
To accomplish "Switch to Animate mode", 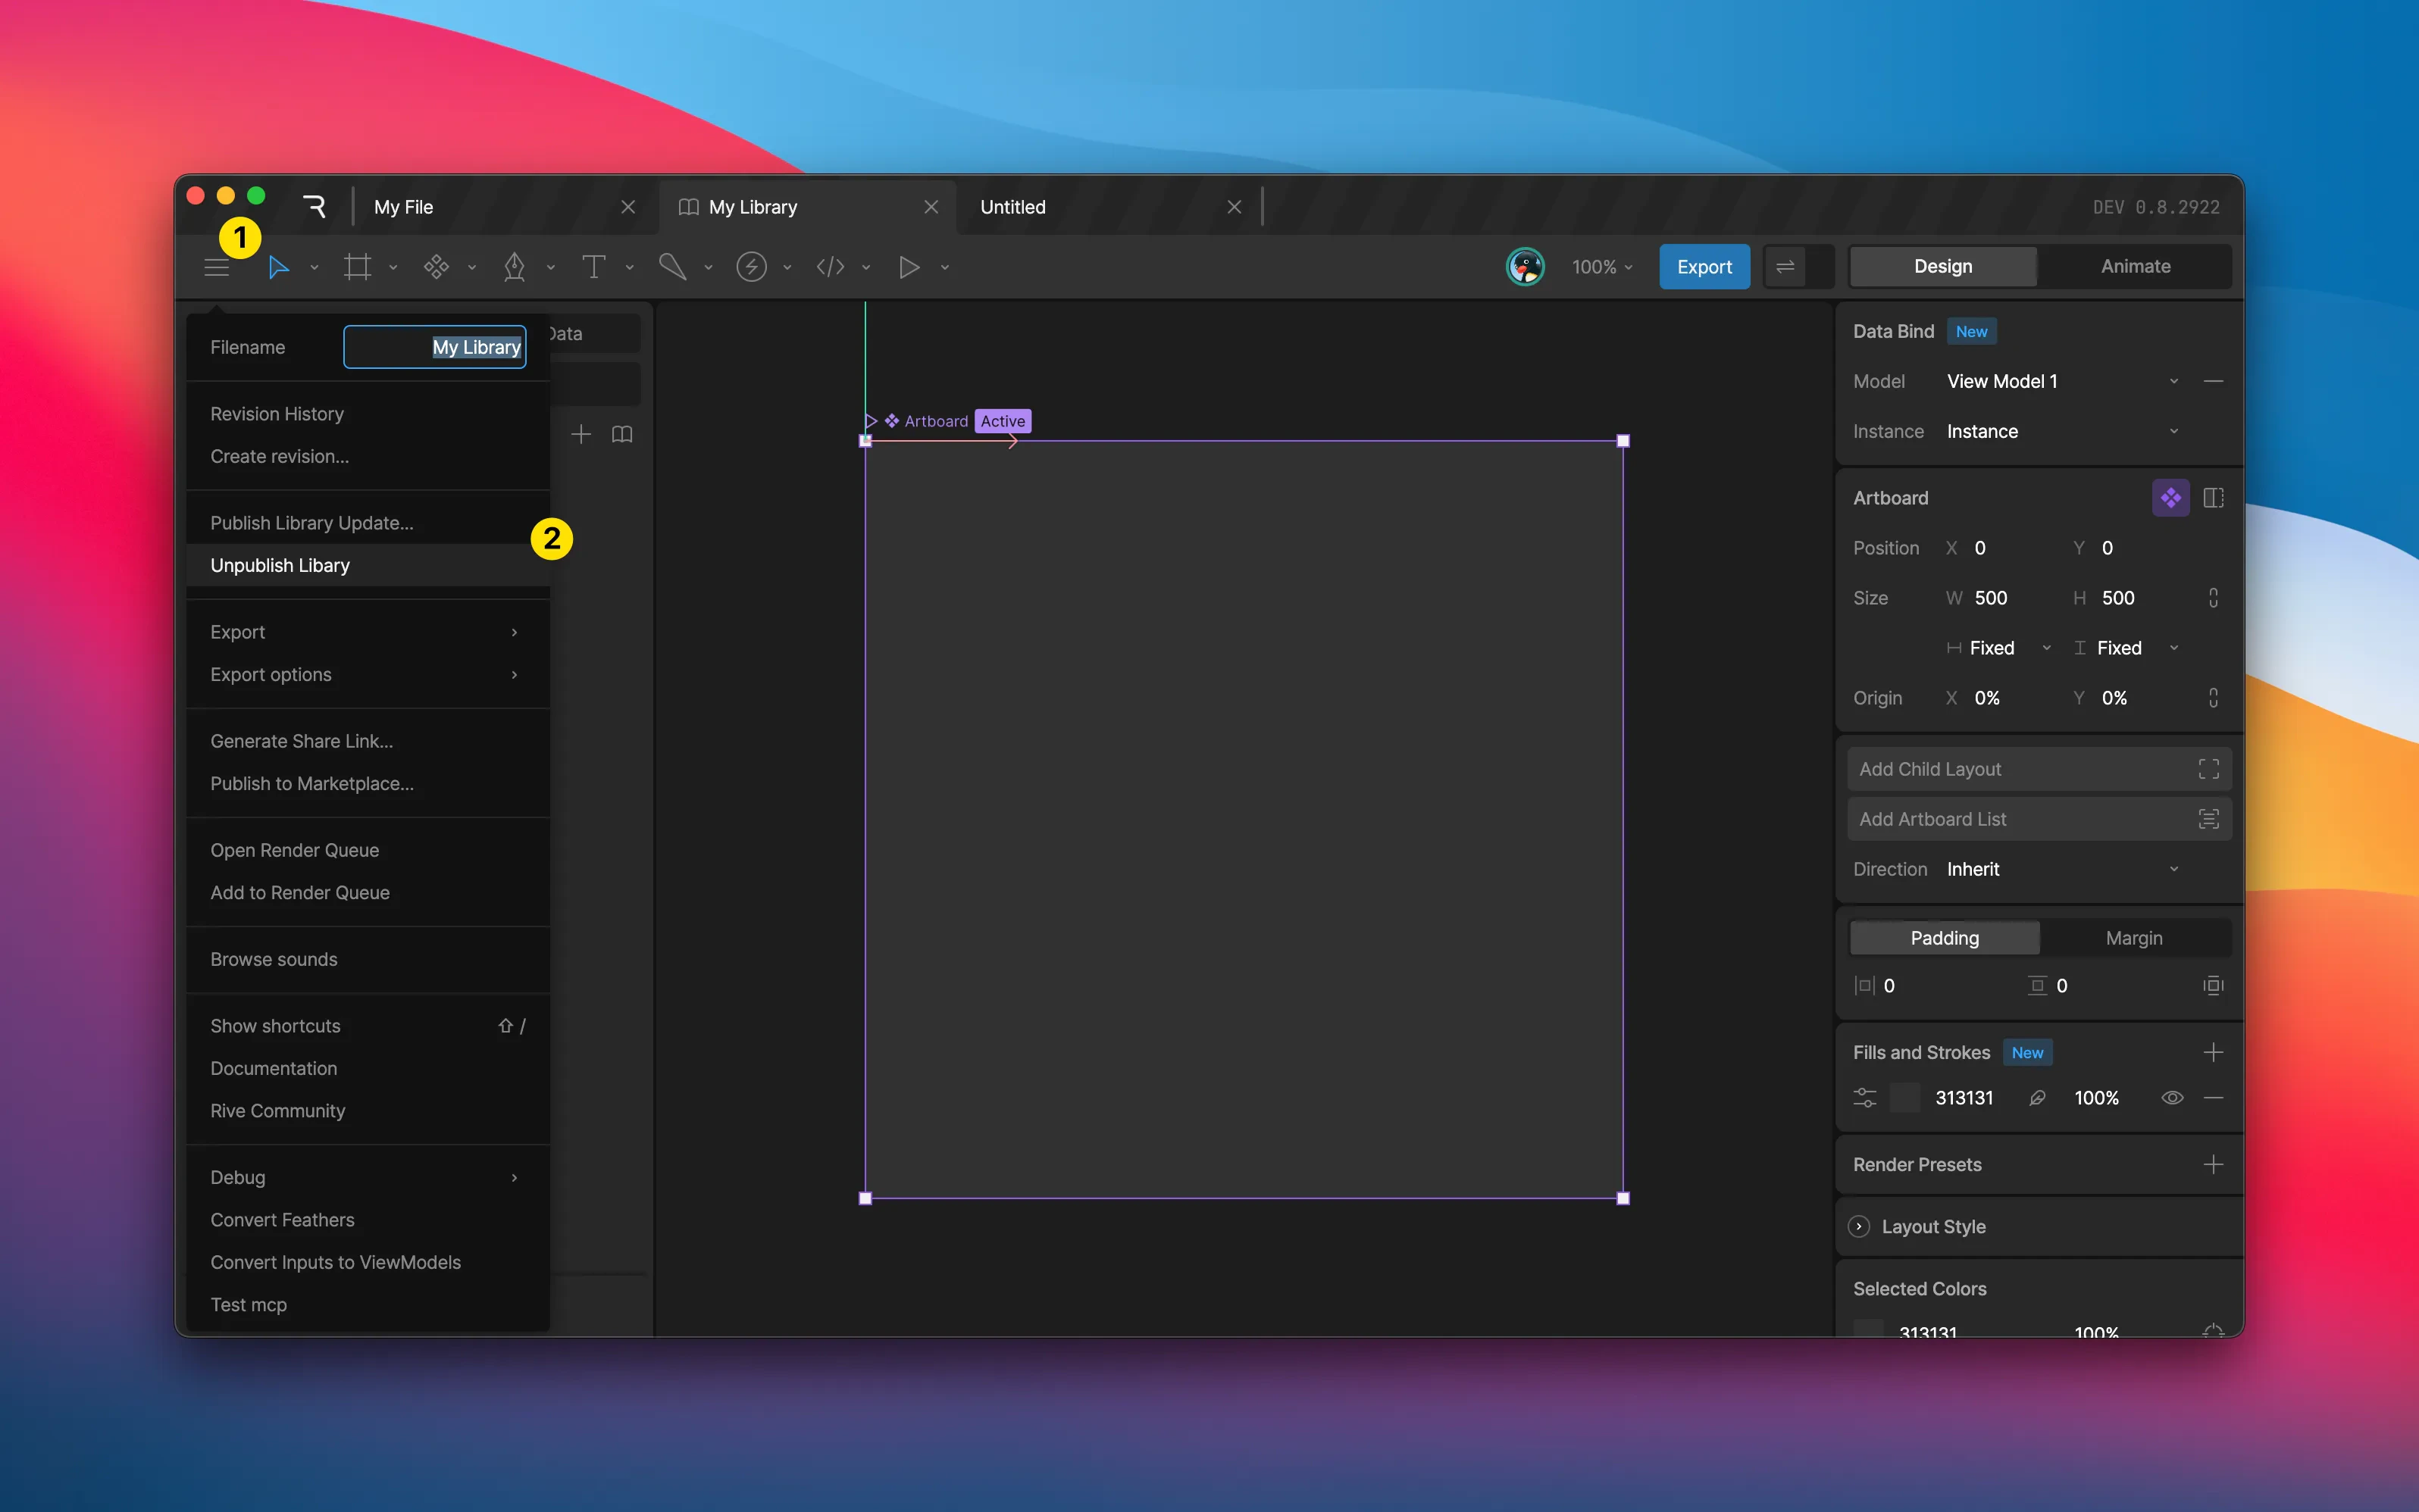I will (x=2134, y=266).
